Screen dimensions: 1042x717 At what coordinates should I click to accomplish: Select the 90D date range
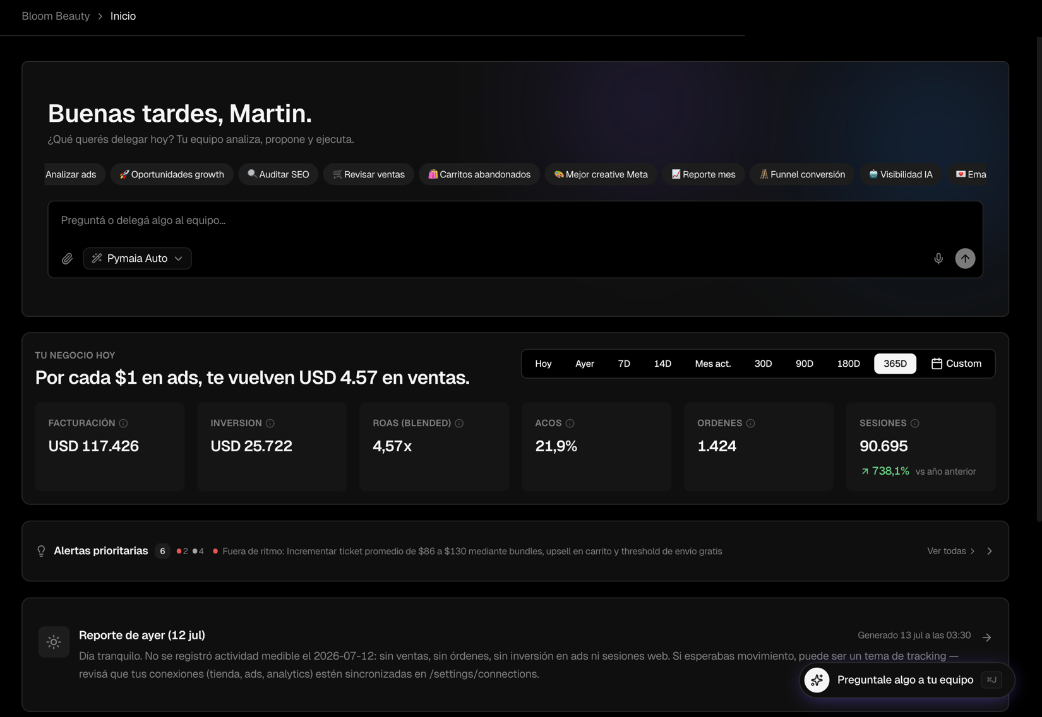point(805,364)
